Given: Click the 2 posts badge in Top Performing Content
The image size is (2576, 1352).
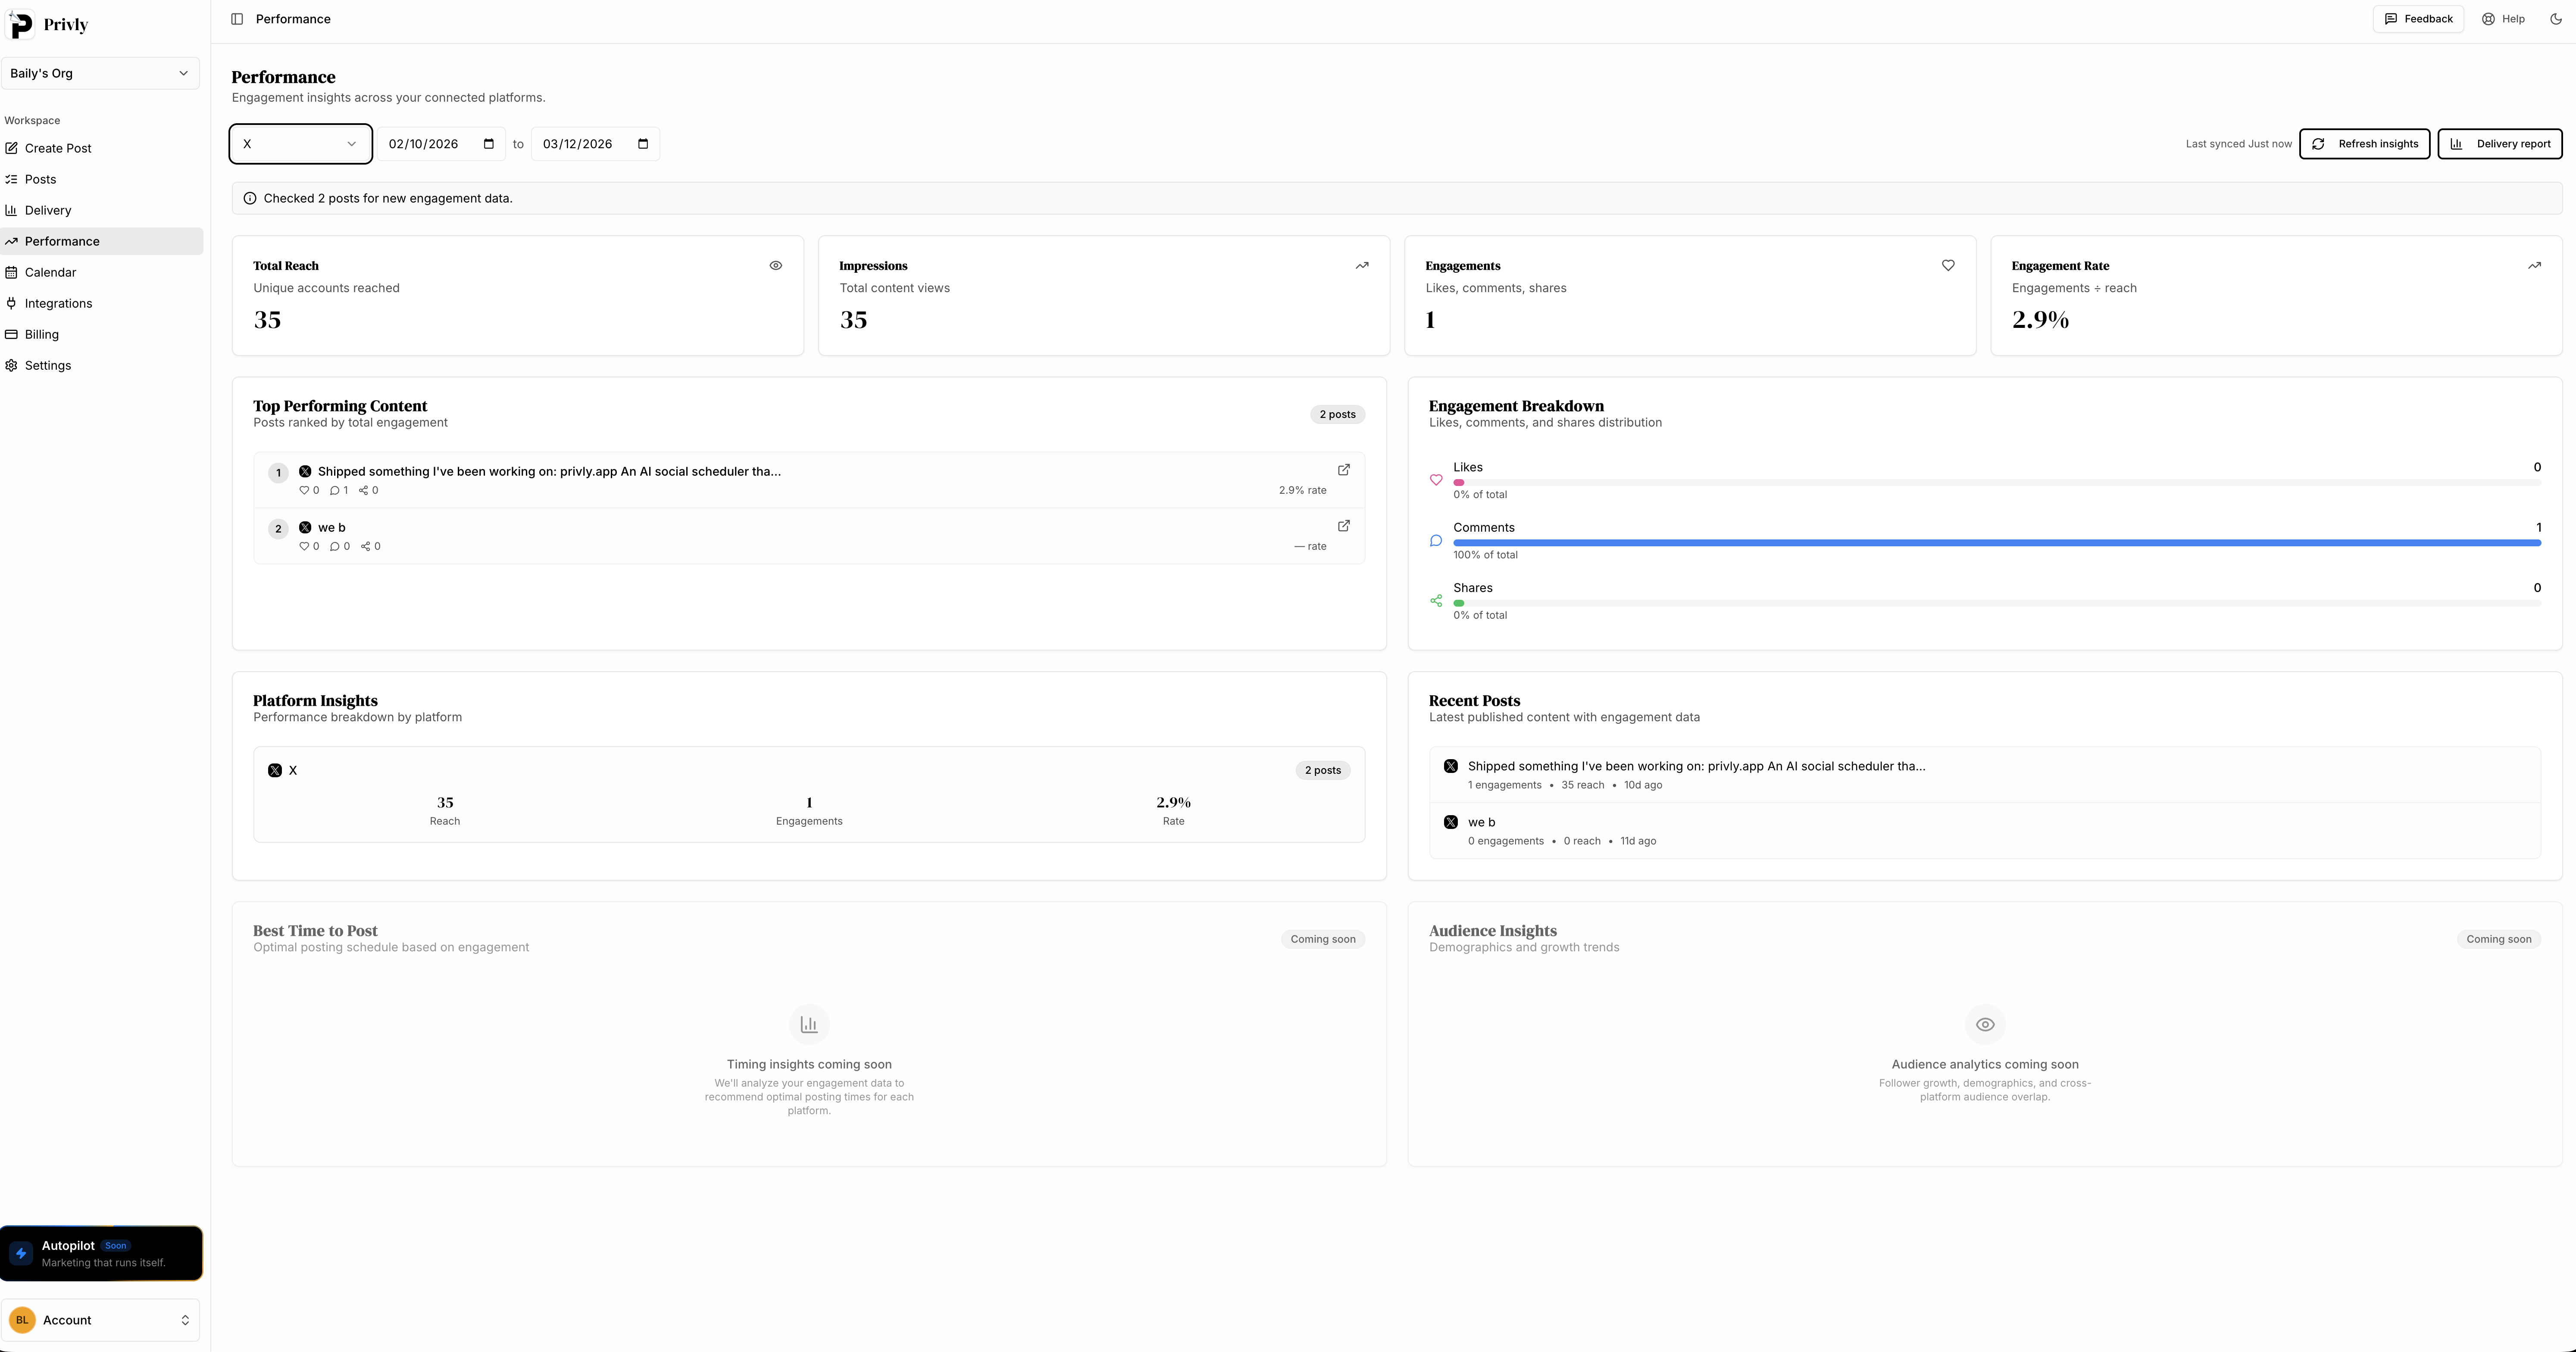Looking at the screenshot, I should [1337, 415].
